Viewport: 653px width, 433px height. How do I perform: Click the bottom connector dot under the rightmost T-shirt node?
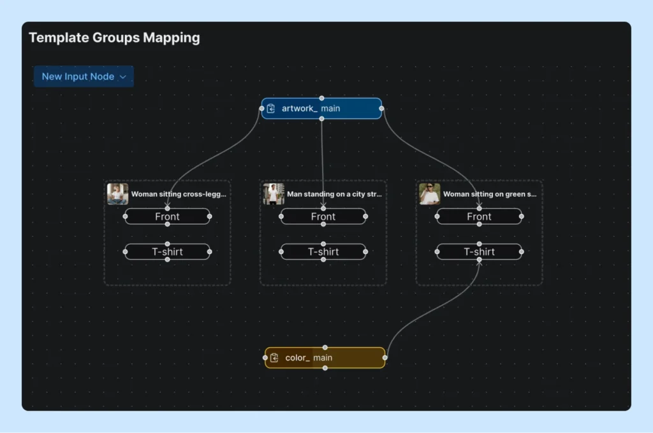pos(479,260)
